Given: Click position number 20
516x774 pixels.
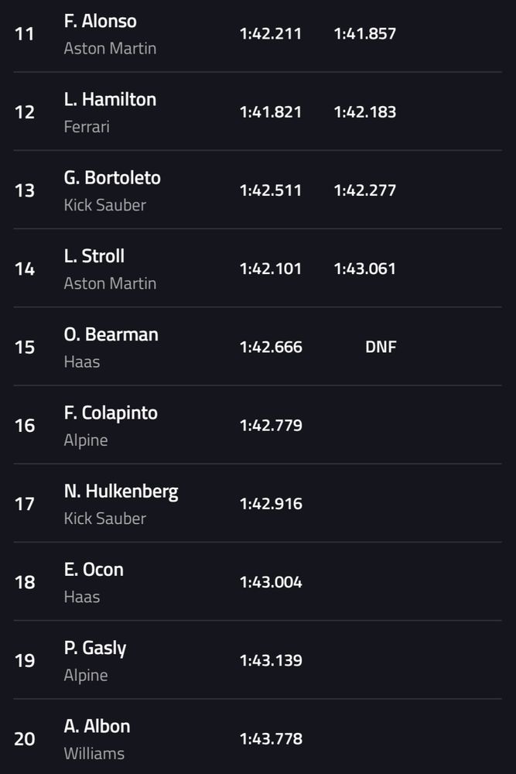Looking at the screenshot, I should point(25,739).
